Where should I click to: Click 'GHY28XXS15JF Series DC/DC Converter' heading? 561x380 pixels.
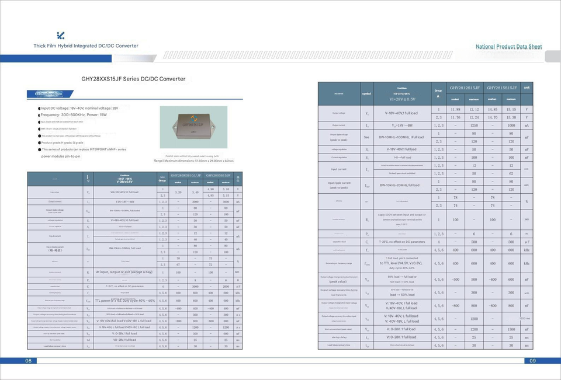coord(133,79)
